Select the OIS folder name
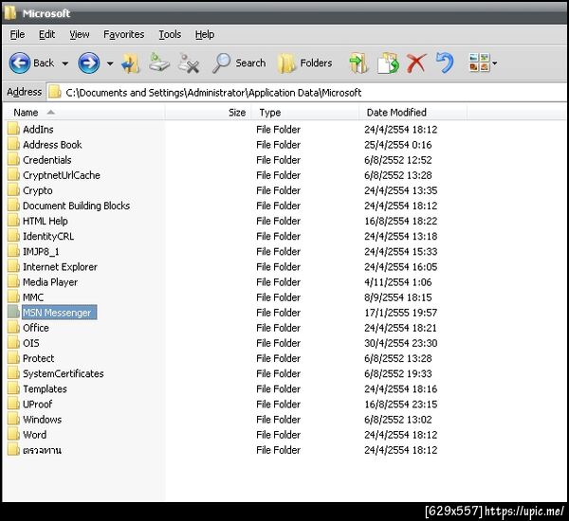Screen dimensions: 569x521 coord(31,343)
